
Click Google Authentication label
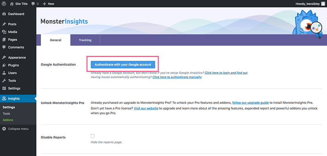click(58, 65)
